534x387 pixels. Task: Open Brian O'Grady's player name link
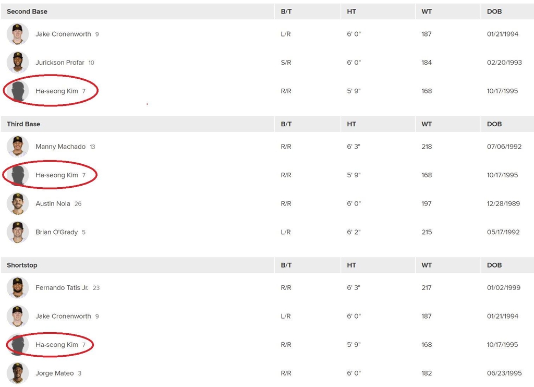tap(56, 232)
